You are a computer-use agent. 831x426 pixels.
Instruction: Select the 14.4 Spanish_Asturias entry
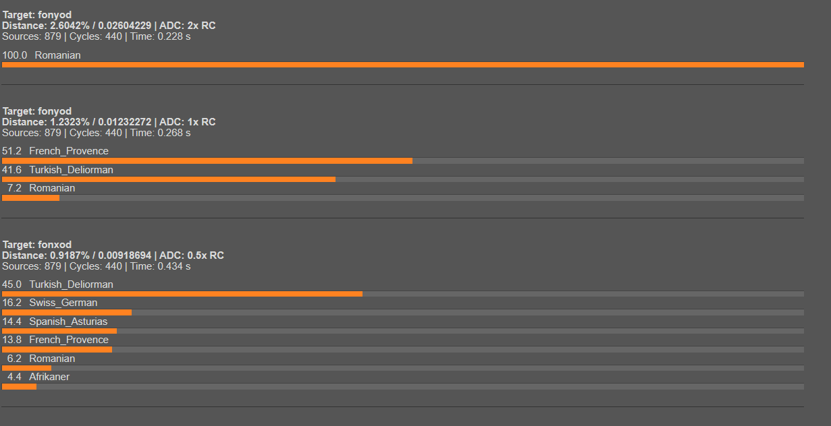[x=55, y=322]
